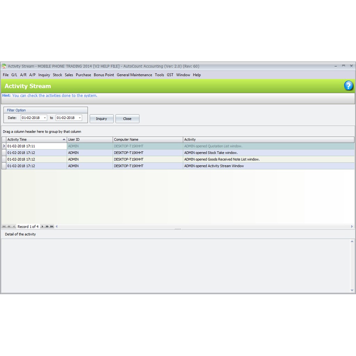The width and height of the screenshot is (356, 356).
Task: Click the blue help question mark icon
Action: click(348, 86)
